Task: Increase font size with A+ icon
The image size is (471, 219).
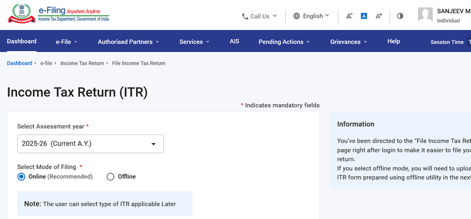Action: (x=379, y=16)
